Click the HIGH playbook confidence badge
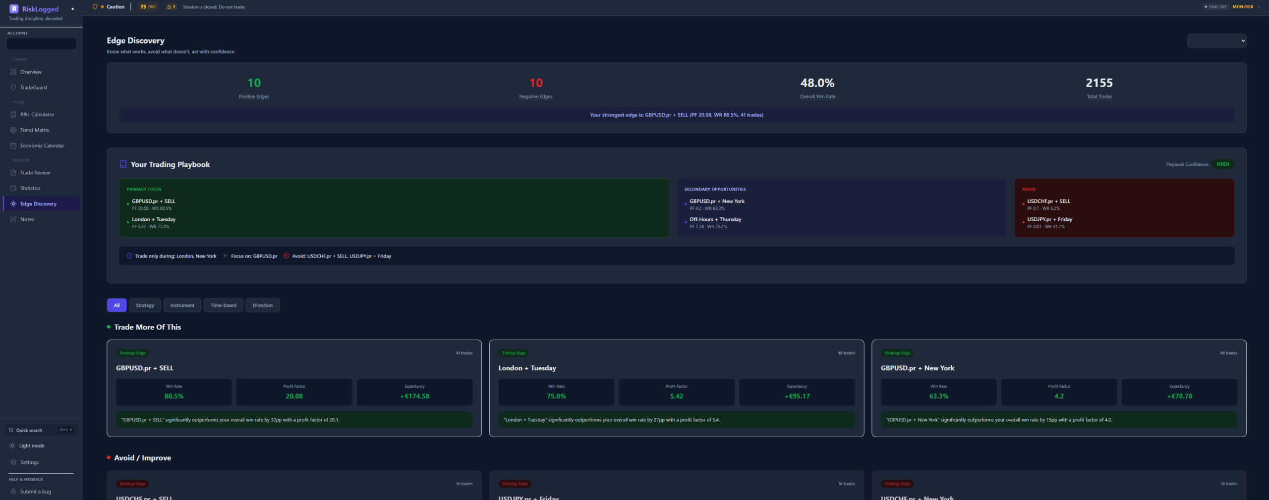This screenshot has width=1269, height=500. [x=1222, y=164]
